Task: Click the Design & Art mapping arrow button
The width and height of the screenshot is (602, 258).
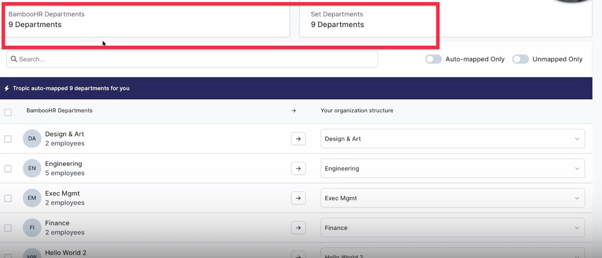Action: tap(298, 139)
